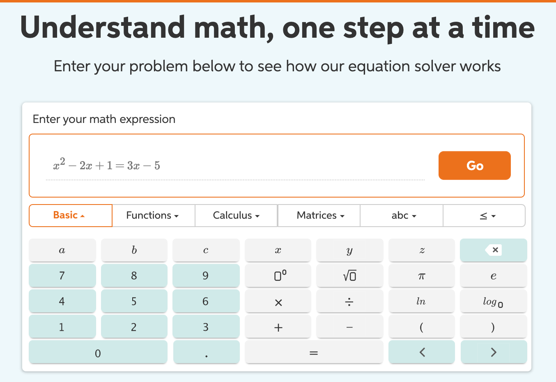Select the natural log ln key
The image size is (556, 382).
pos(421,301)
